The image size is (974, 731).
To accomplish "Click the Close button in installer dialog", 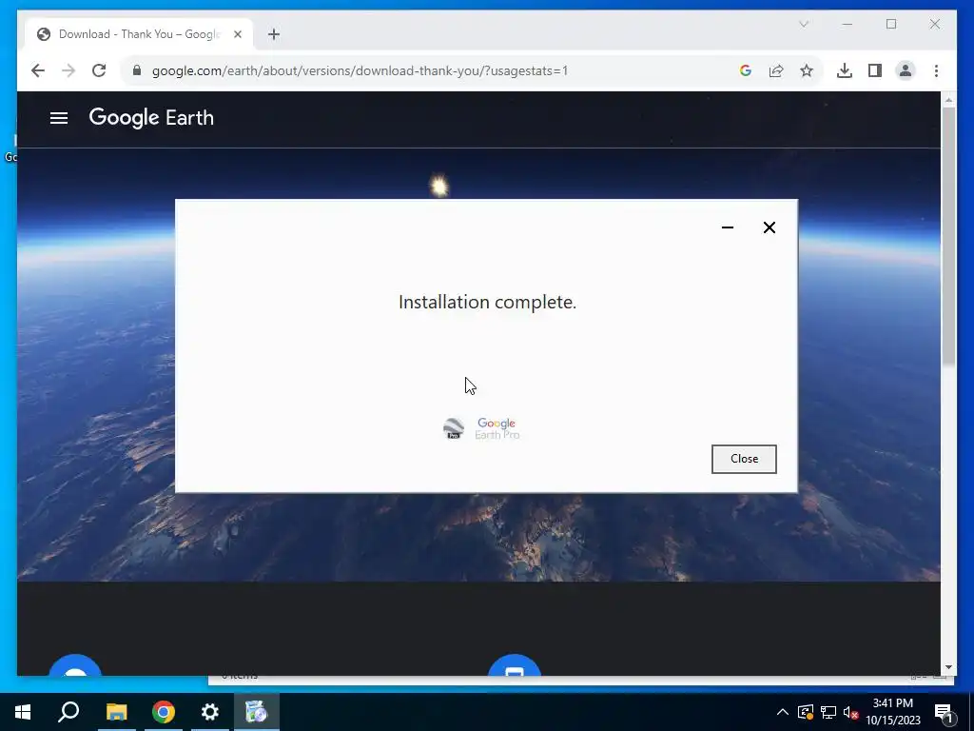I will 744,459.
